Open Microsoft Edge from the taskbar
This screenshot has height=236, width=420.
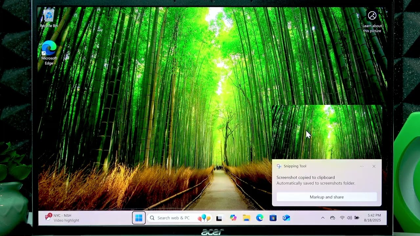pos(260,218)
